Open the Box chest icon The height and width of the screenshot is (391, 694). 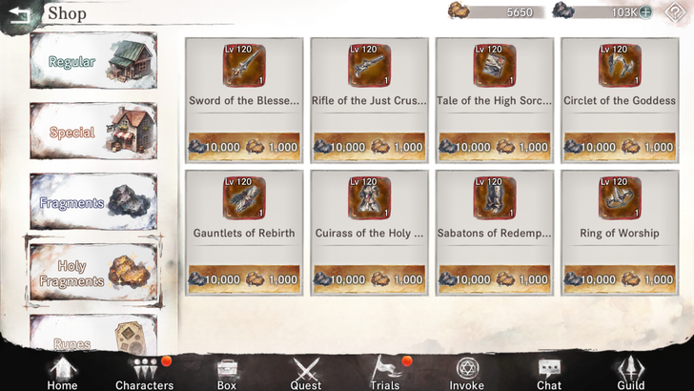click(x=227, y=373)
